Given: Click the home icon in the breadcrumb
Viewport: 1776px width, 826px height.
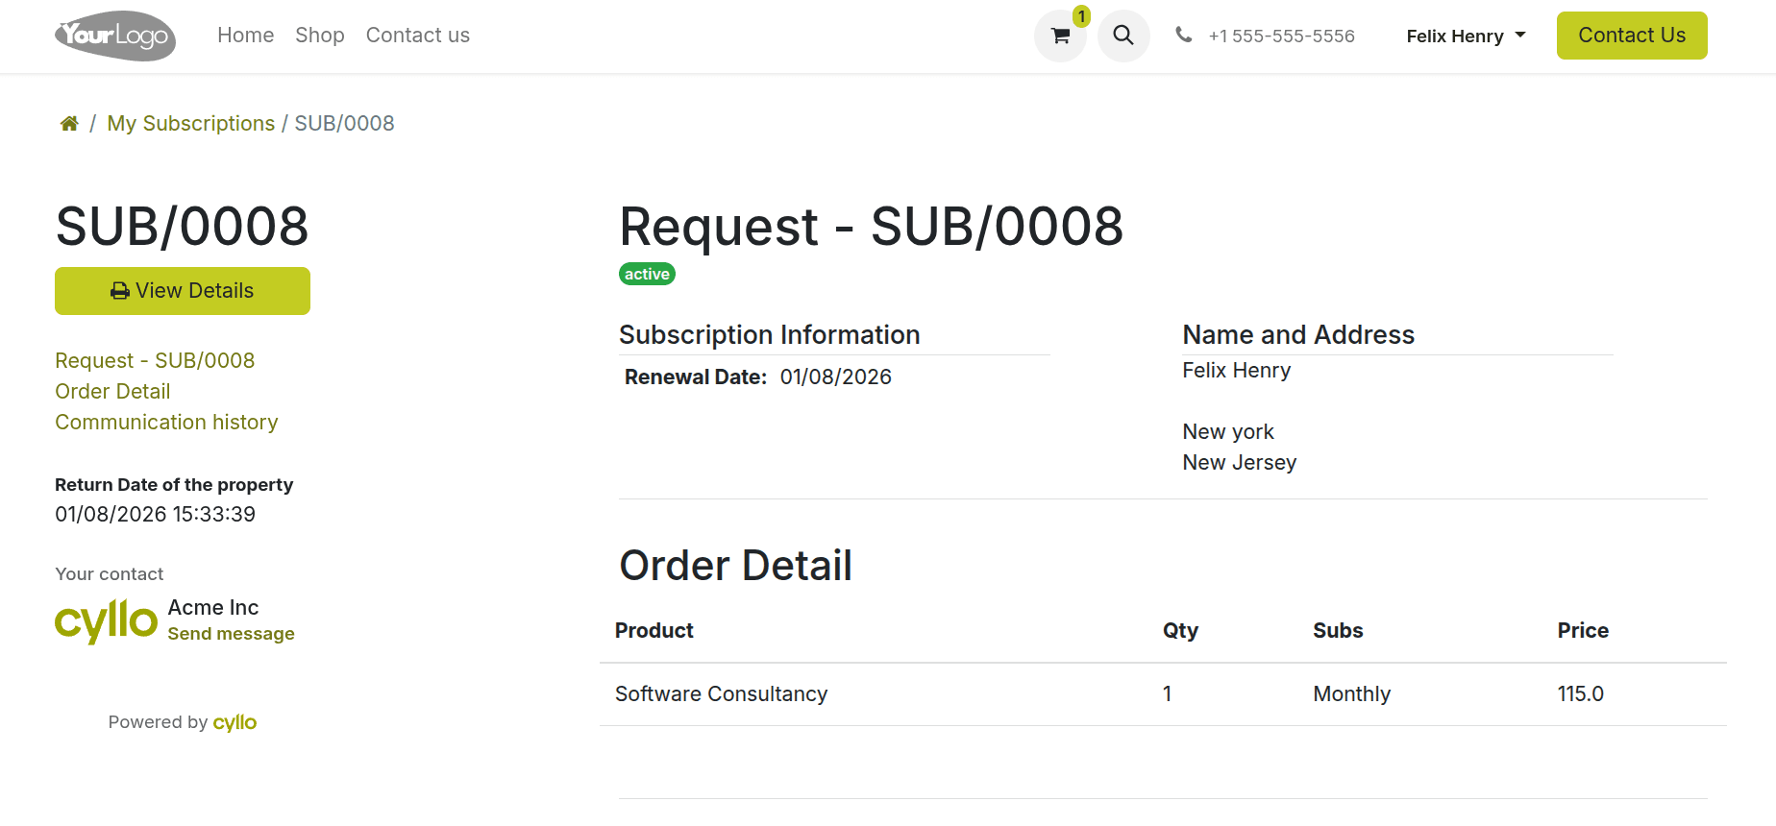Looking at the screenshot, I should click(68, 122).
